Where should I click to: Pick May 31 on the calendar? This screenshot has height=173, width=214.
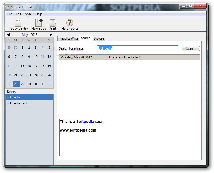pyautogui.click(x=36, y=84)
